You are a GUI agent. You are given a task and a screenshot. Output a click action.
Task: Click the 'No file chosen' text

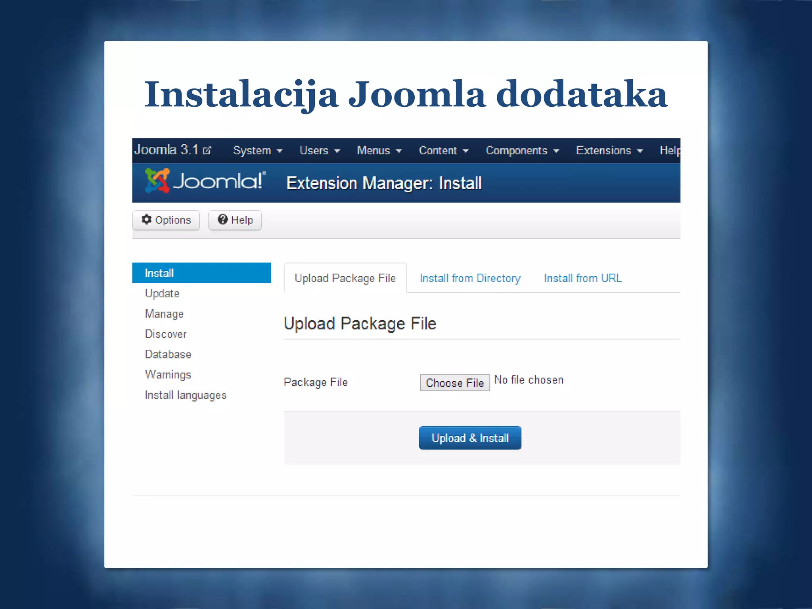pyautogui.click(x=529, y=380)
